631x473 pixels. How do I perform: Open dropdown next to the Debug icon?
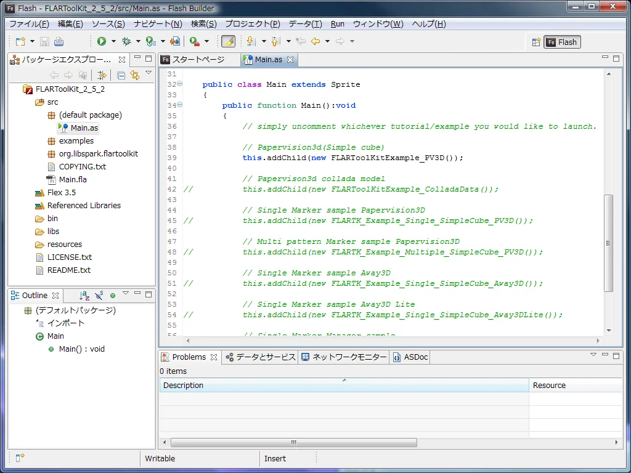tap(138, 41)
